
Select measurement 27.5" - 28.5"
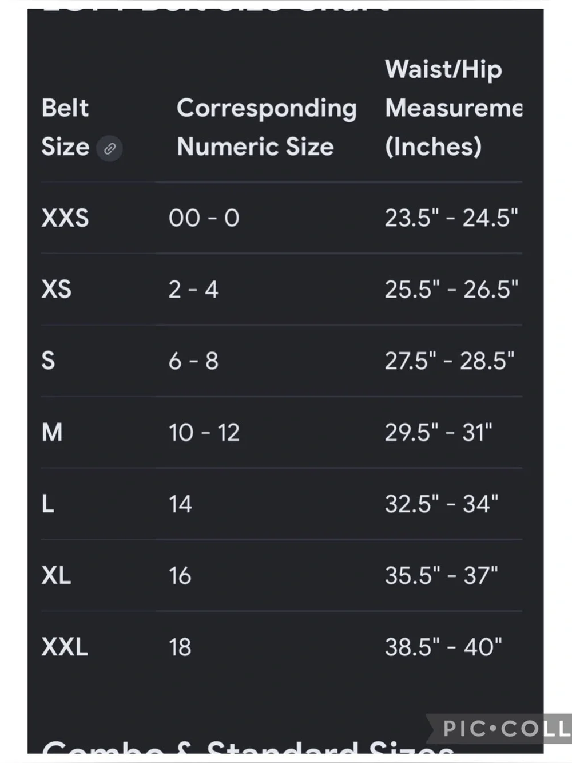[x=450, y=361]
